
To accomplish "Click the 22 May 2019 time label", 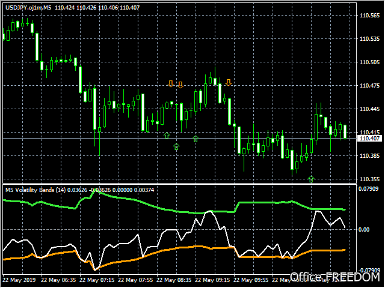I will coord(19,280).
